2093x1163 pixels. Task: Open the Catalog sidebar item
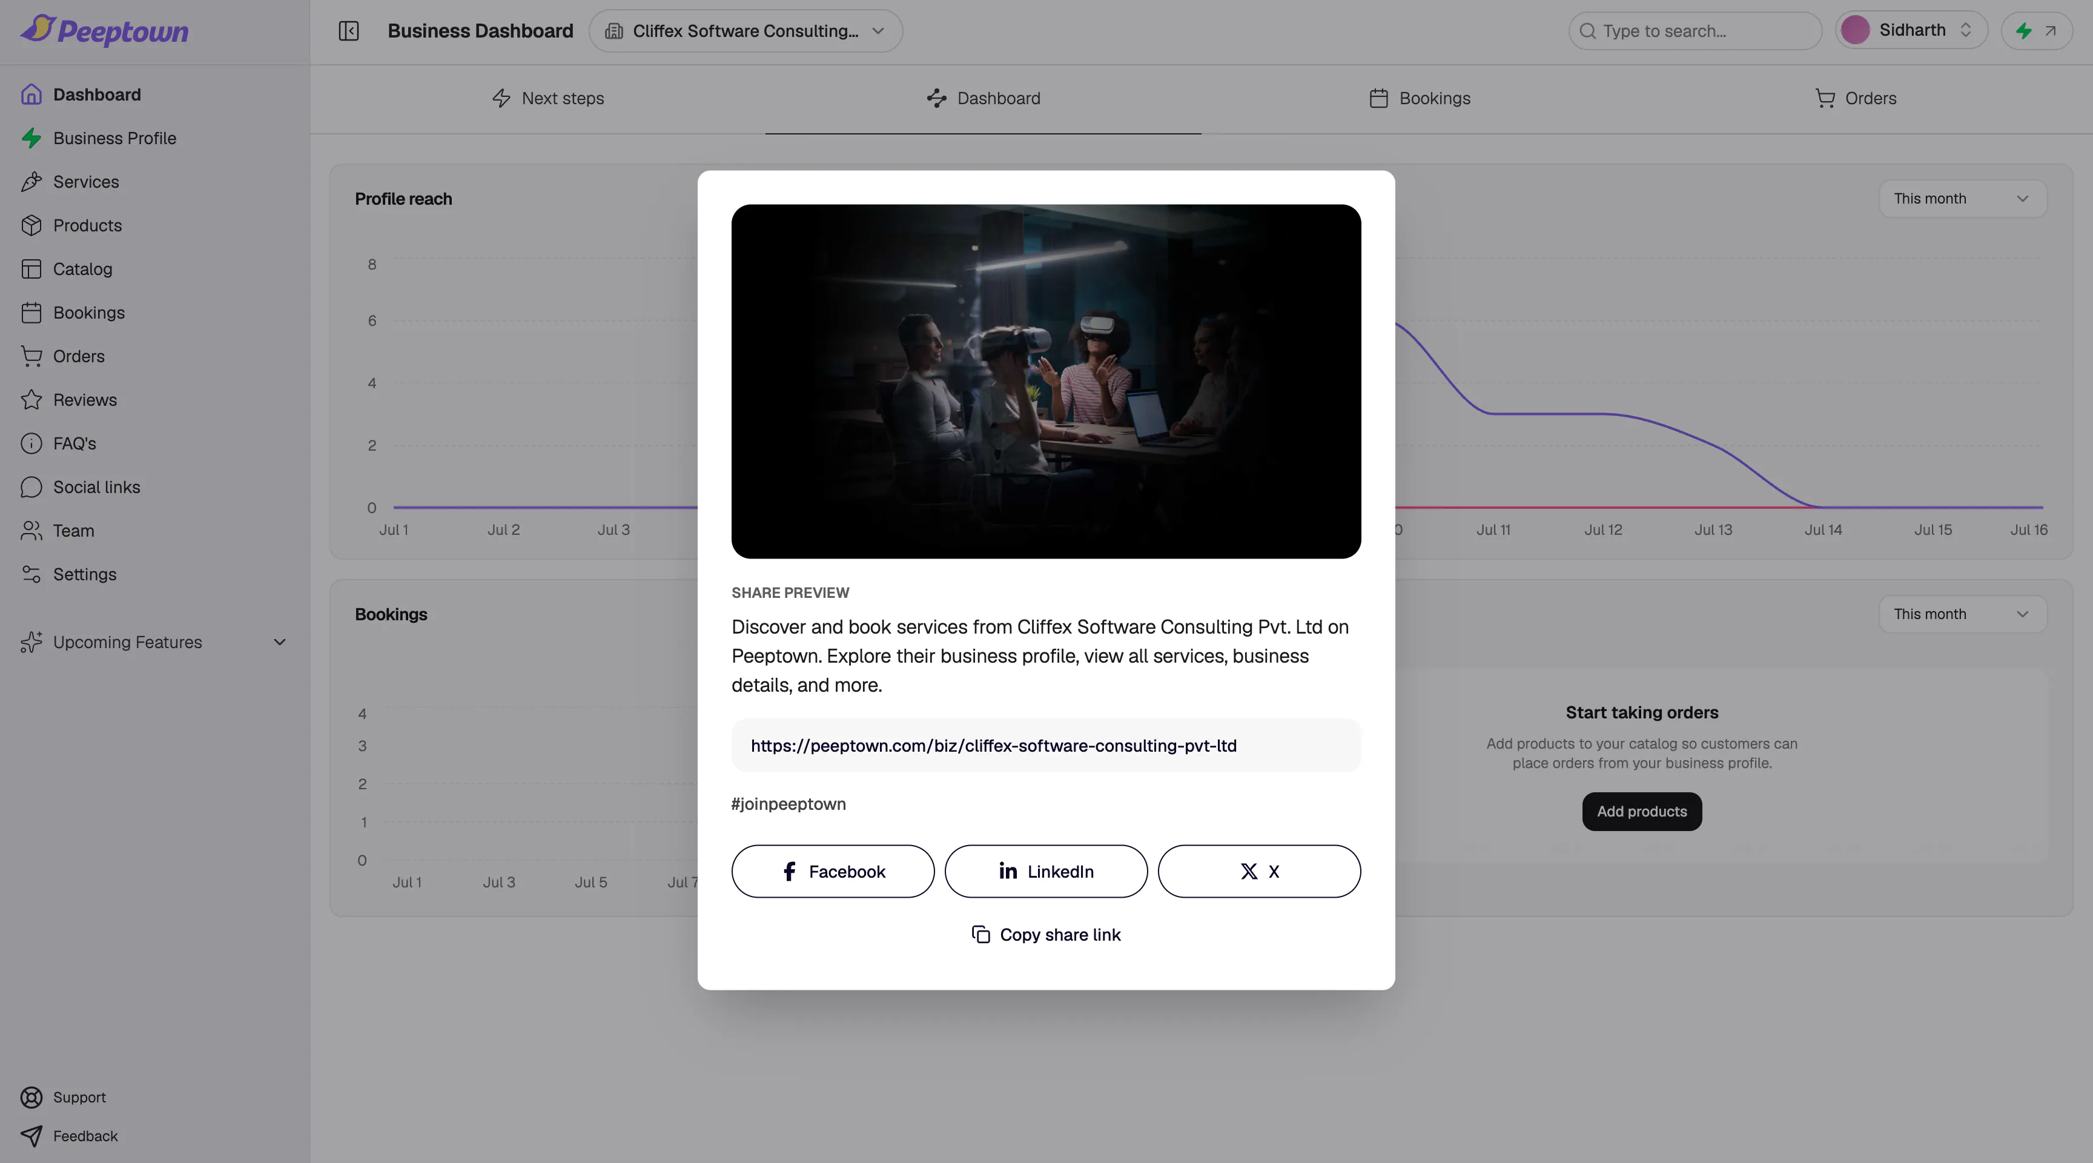tap(67, 269)
